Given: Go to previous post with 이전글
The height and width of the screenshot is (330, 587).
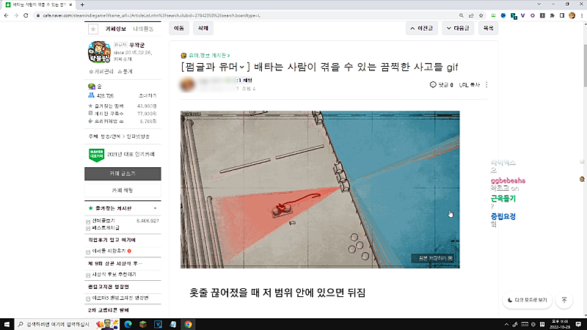Looking at the screenshot, I should pyautogui.click(x=421, y=29).
